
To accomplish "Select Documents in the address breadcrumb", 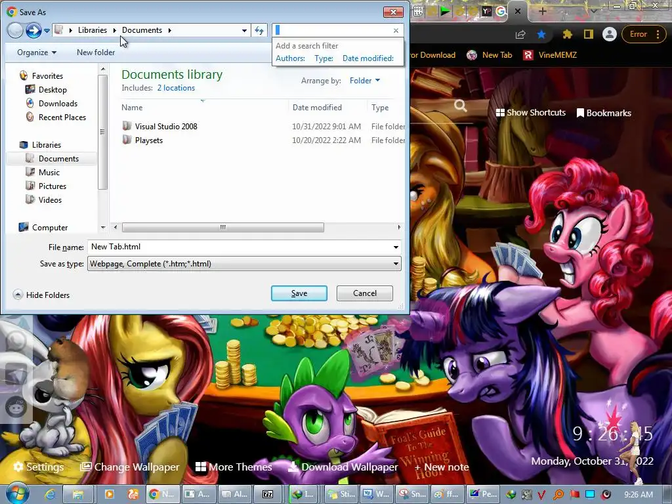I will 142,30.
